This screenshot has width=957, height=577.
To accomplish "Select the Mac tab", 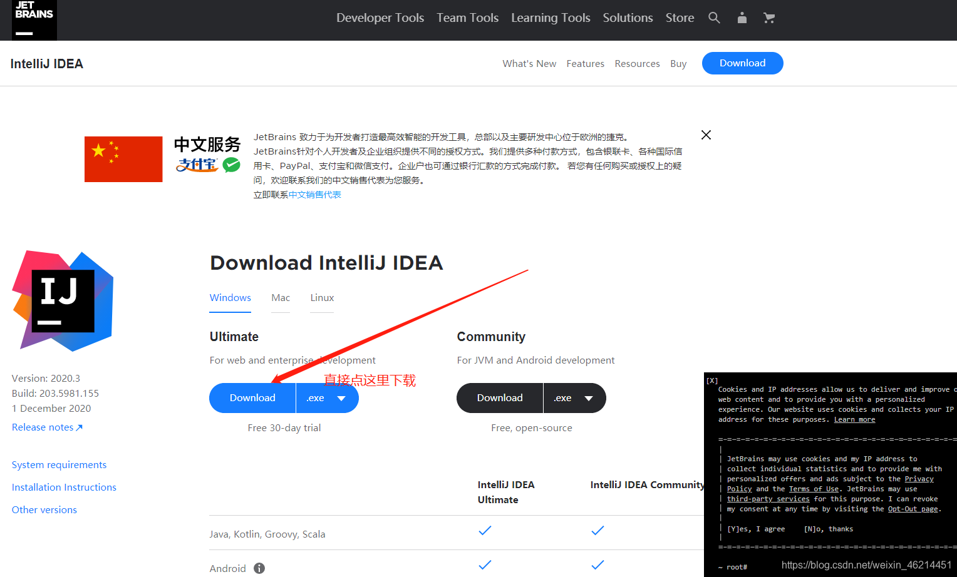I will click(281, 298).
